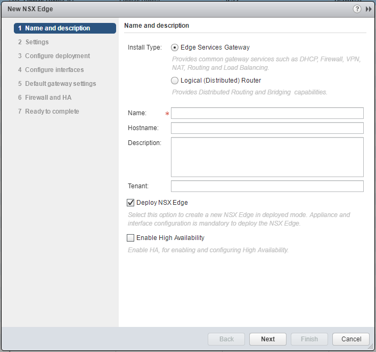This screenshot has width=376, height=352.
Task: Go to step 2 Settings
Action: (37, 42)
